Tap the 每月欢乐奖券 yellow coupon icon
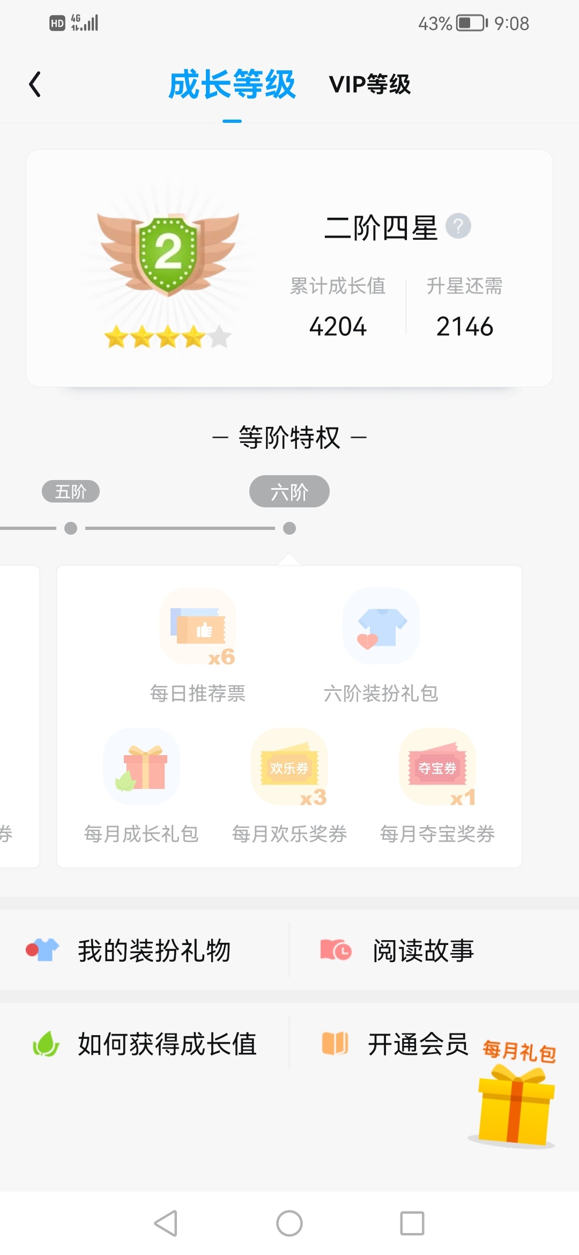The image size is (579, 1255). point(289,766)
